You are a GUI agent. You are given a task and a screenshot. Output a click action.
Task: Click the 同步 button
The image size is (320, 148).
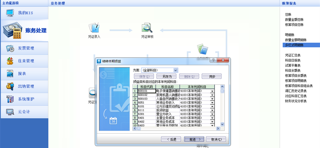point(212,77)
